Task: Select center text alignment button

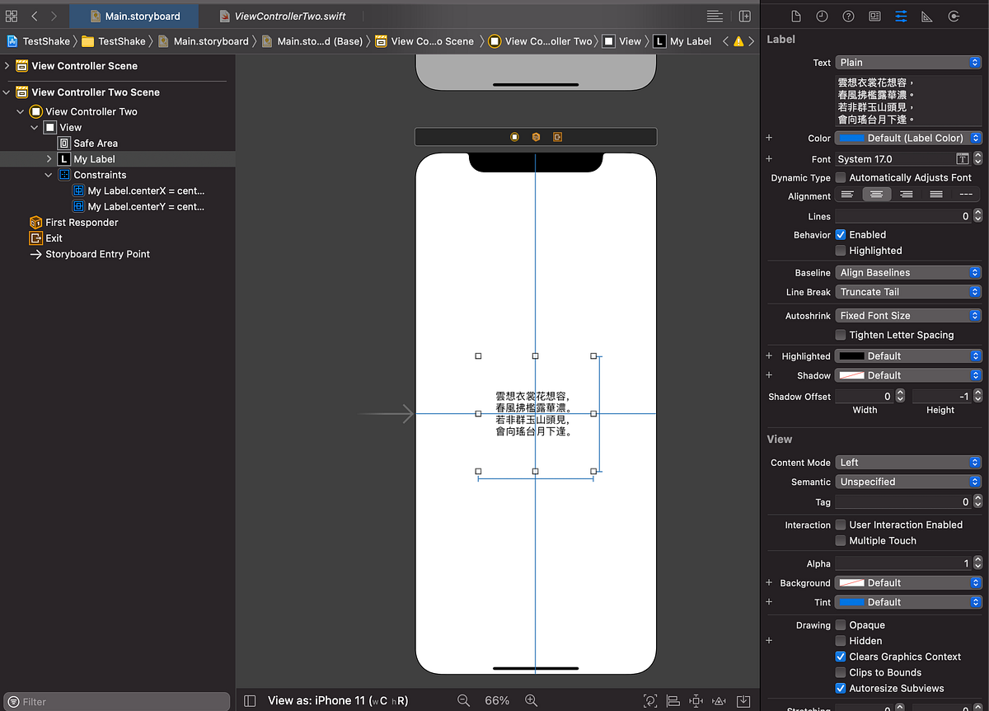Action: 877,195
